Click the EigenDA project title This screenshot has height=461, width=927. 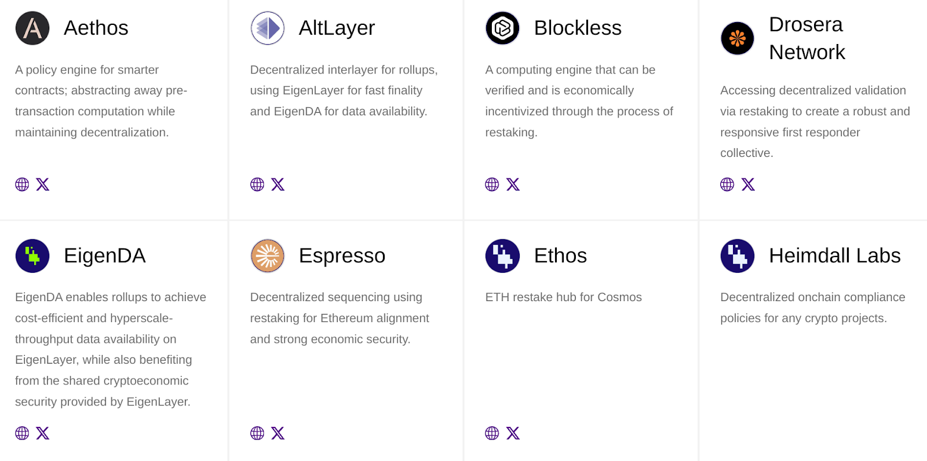coord(104,255)
